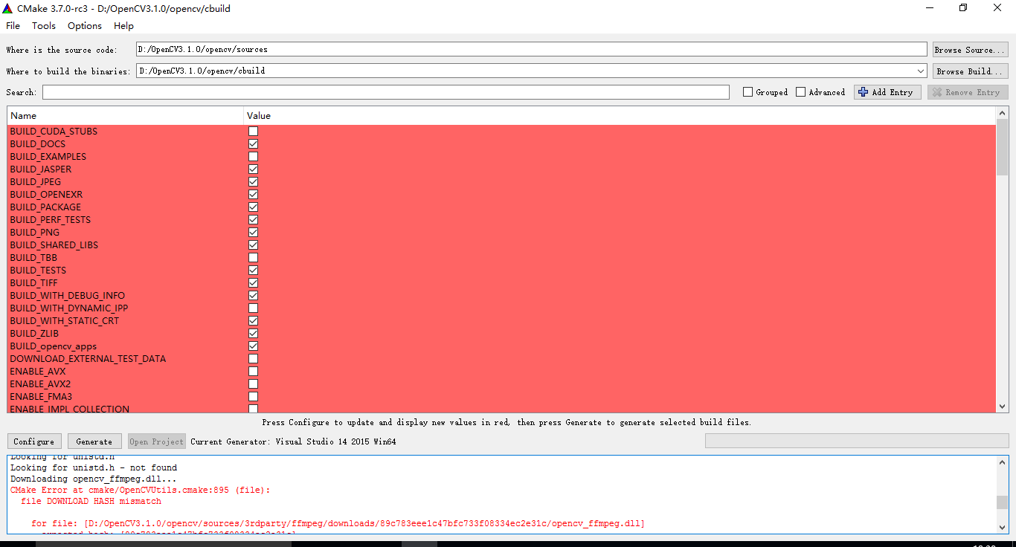Uncheck BUILD_JASPER checkbox
The height and width of the screenshot is (547, 1016).
[x=253, y=169]
